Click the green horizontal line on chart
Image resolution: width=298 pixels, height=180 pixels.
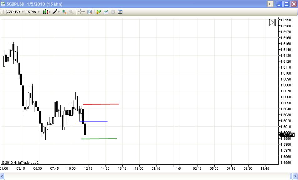coord(99,139)
